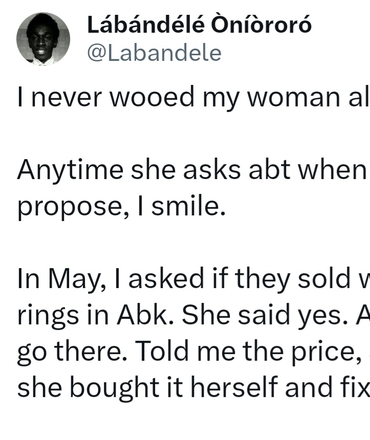Click the display name Lábándélé Òníòròró
The height and width of the screenshot is (440, 370).
[199, 25]
